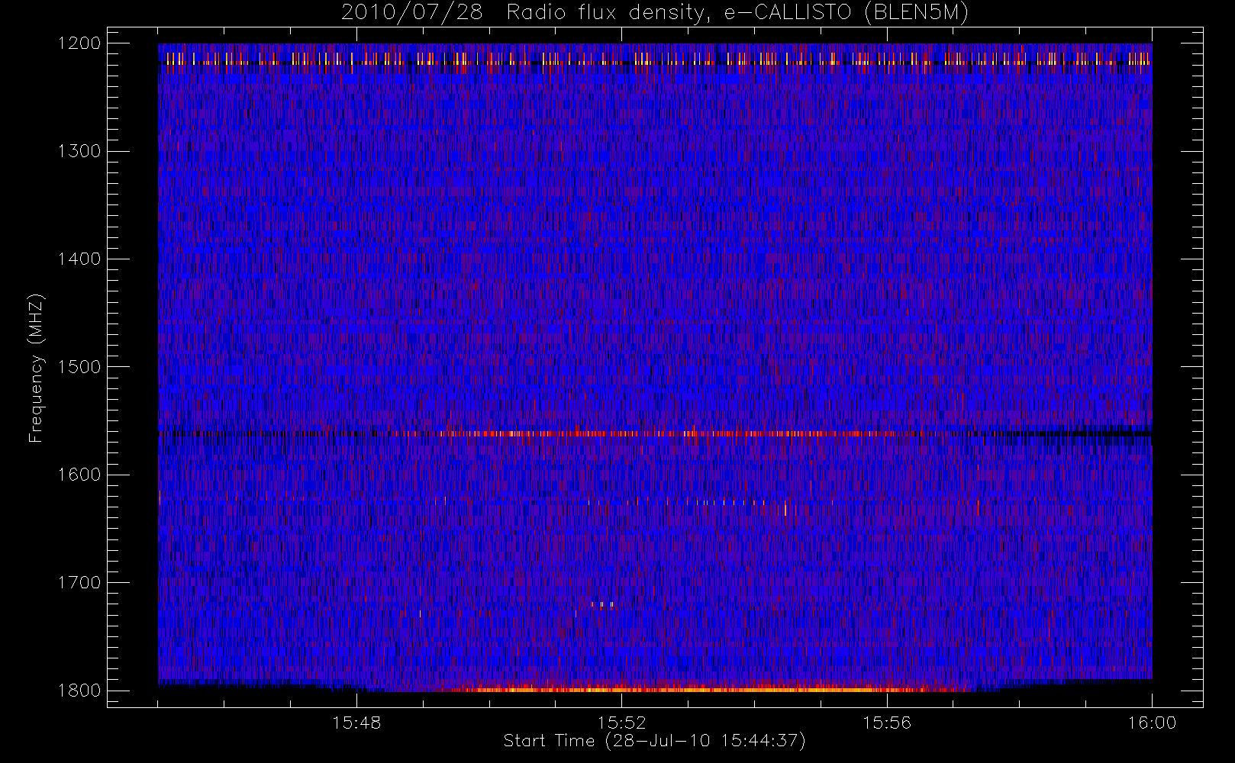Viewport: 1235px width, 763px height.
Task: Click the 16:00 time tick label
Action: click(x=1152, y=723)
